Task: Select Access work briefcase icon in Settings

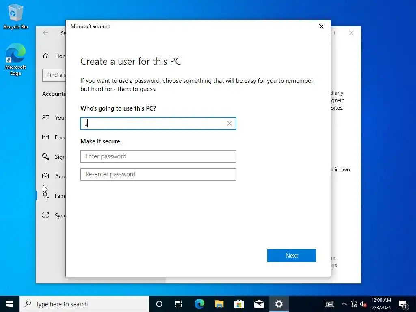Action: (x=45, y=176)
